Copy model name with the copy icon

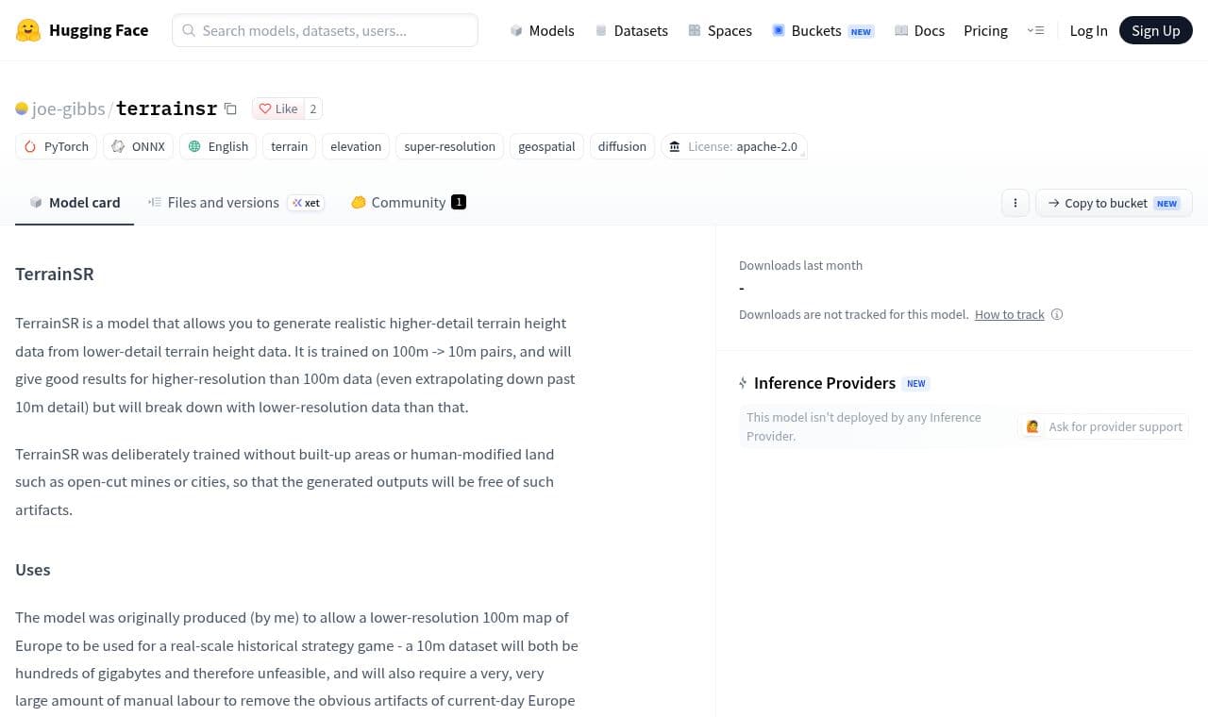pos(230,108)
